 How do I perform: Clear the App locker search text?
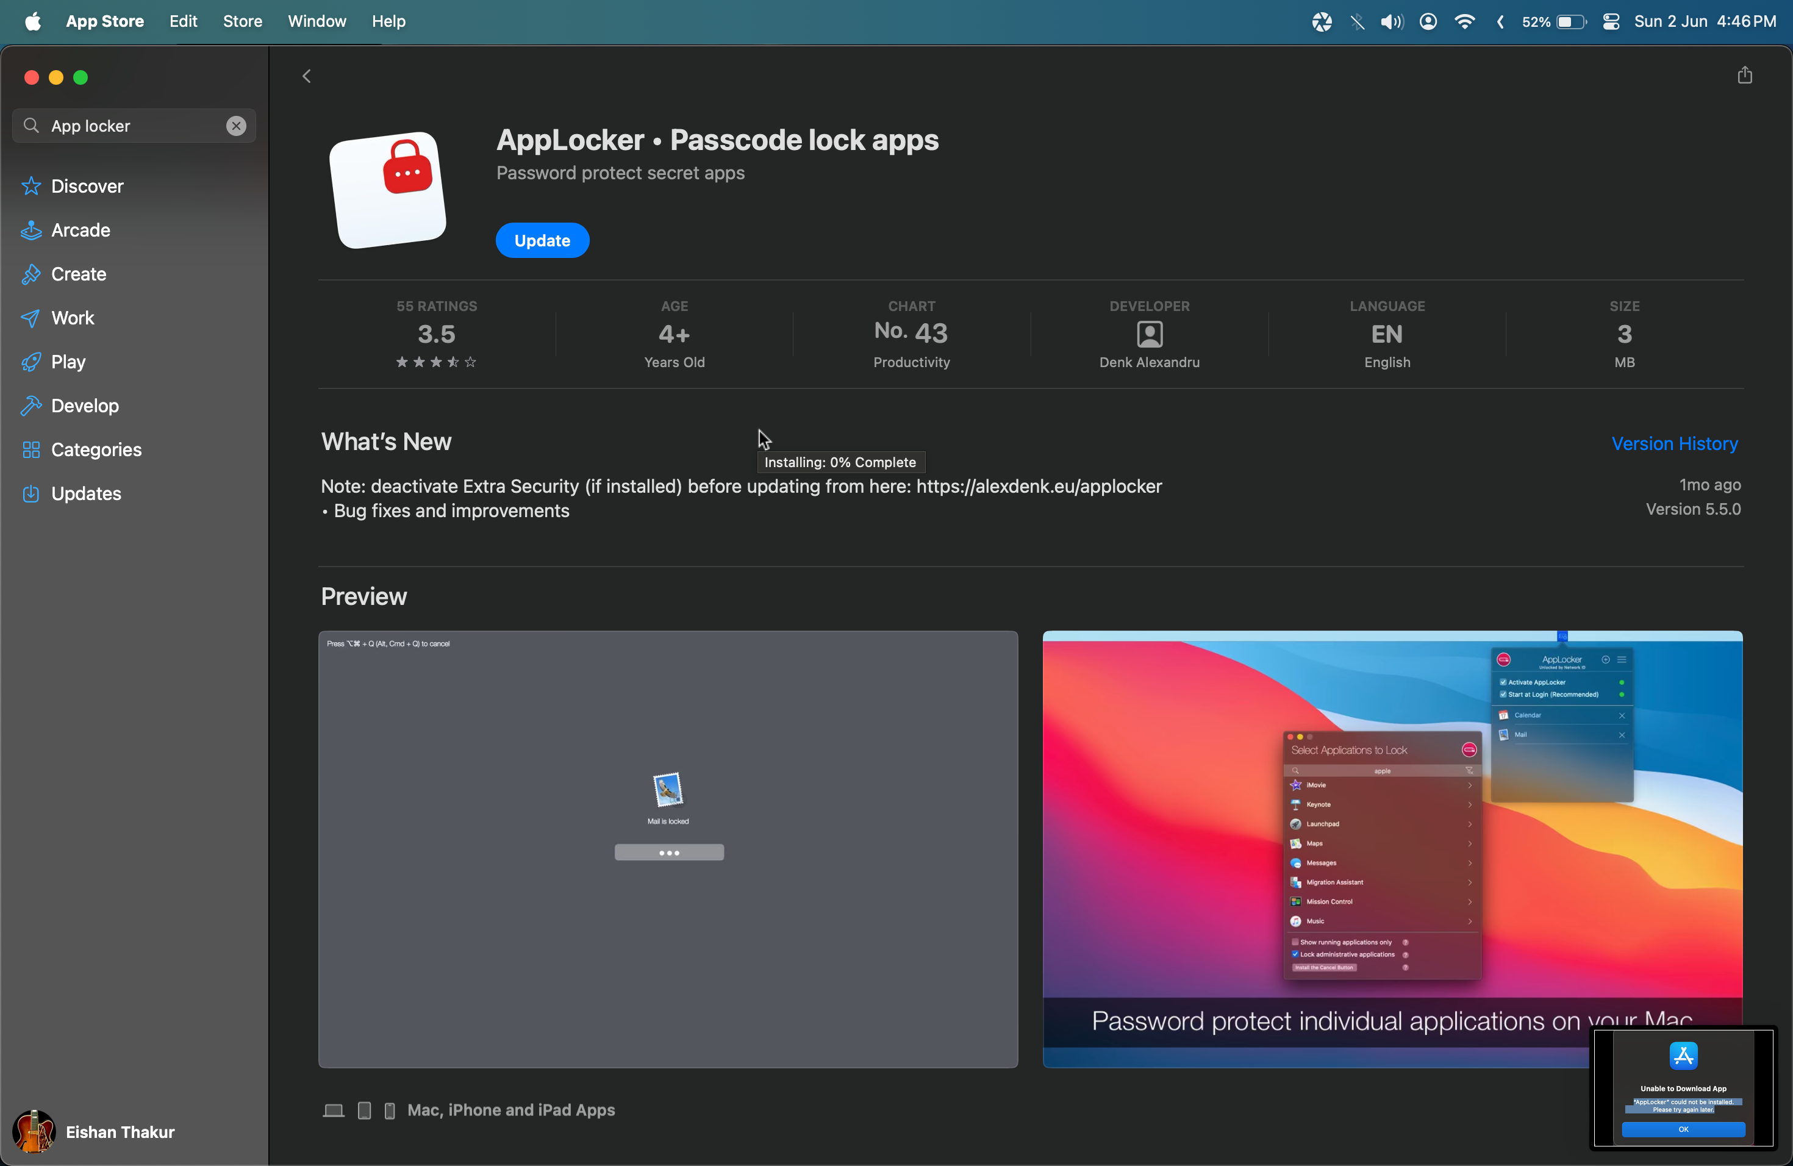pyautogui.click(x=236, y=126)
